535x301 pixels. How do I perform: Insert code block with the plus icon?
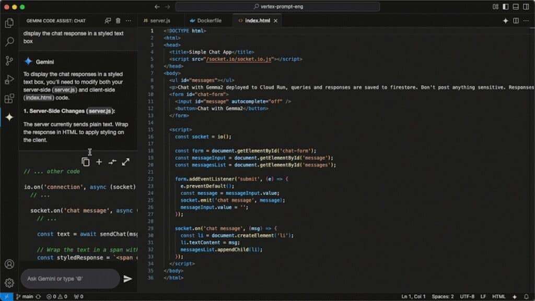(99, 162)
